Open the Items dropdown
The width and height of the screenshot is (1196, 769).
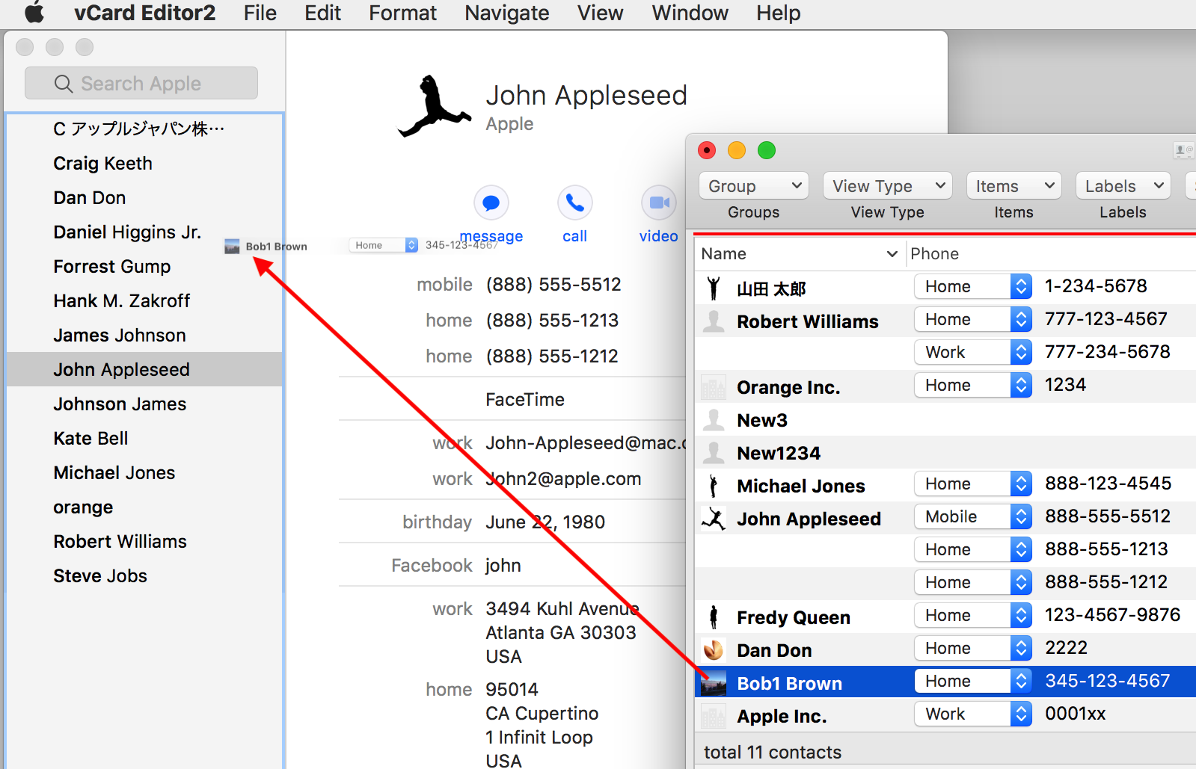pos(1014,185)
